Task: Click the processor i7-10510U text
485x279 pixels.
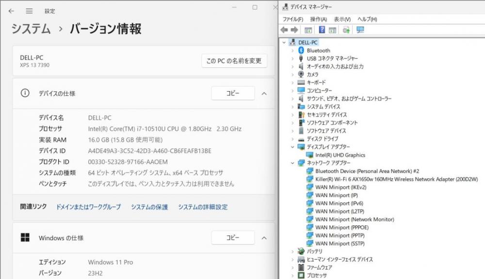Action: [164, 129]
